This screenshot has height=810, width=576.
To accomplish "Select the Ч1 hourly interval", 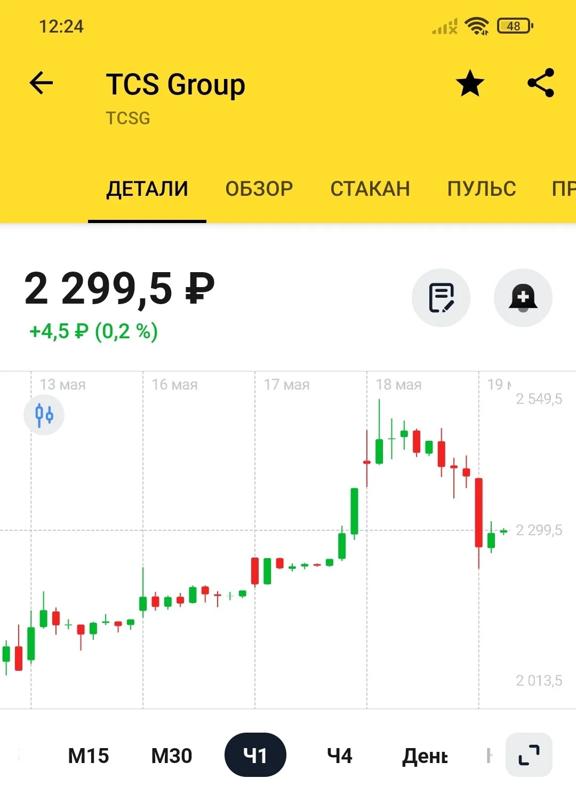I will (255, 755).
